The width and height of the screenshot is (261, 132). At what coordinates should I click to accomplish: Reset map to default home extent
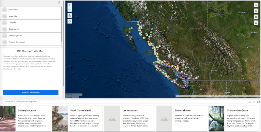tap(69, 15)
